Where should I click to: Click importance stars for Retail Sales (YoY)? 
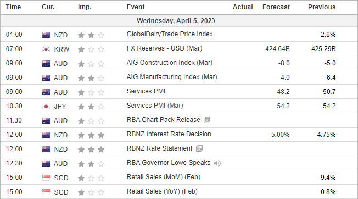[91, 192]
